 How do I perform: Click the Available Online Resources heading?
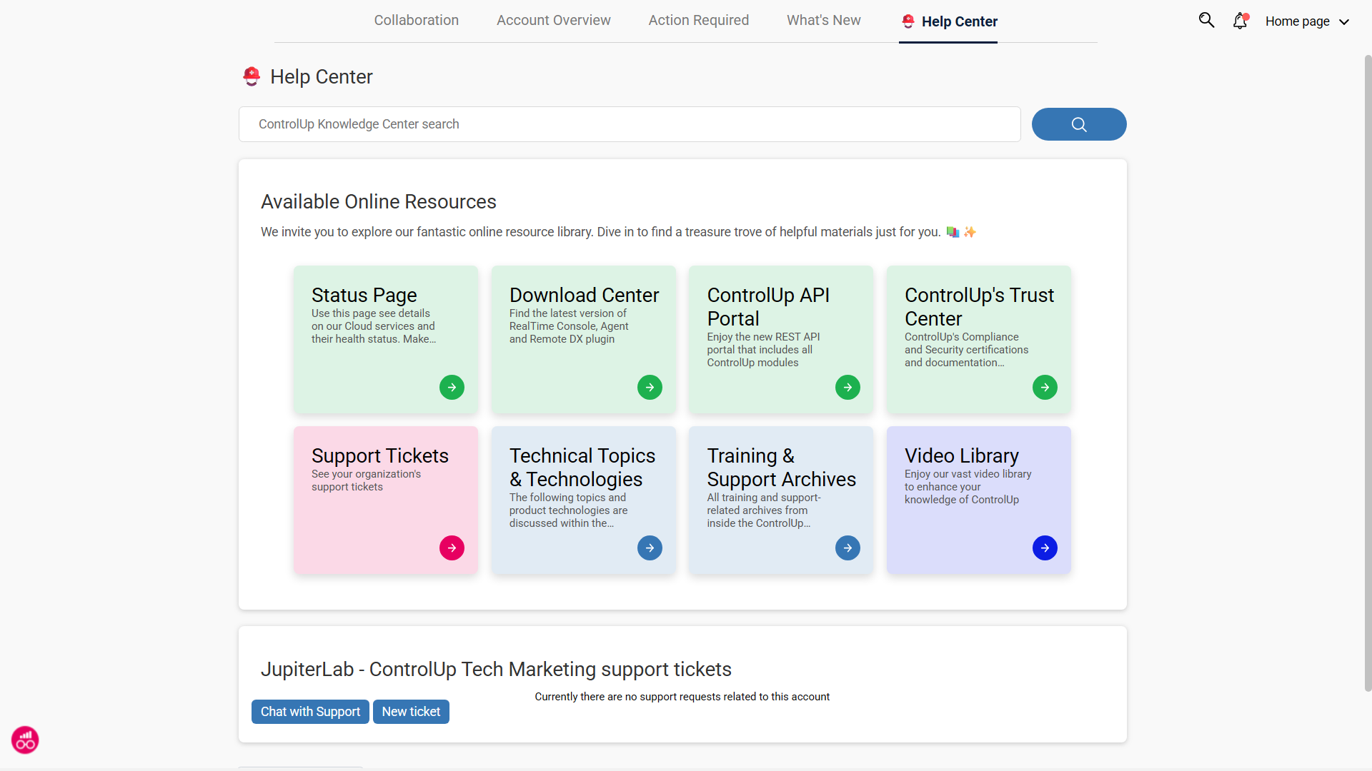[379, 202]
